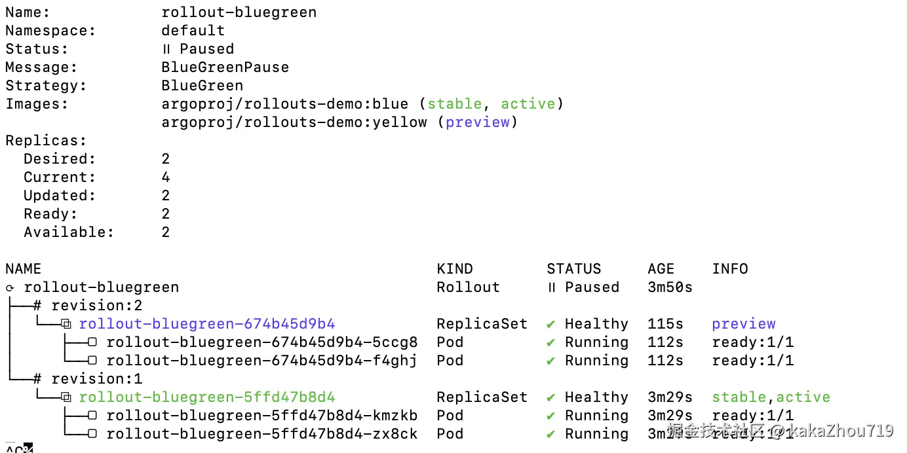Click the refresh icon before rollout-bluegreen name

tap(10, 288)
